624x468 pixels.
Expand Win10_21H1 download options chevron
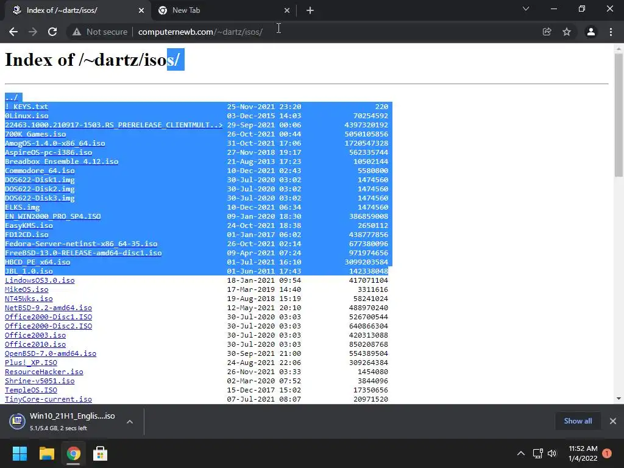130,422
